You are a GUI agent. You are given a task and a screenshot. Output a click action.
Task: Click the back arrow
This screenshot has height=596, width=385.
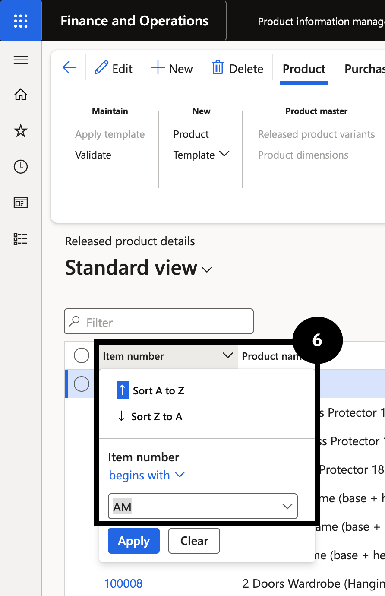(69, 68)
